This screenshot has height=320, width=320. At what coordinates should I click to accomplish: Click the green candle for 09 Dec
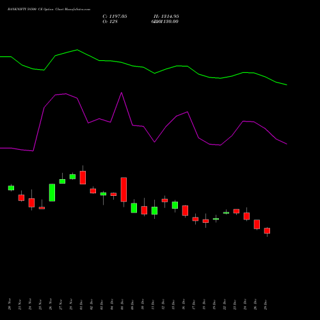pyautogui.click(x=134, y=208)
